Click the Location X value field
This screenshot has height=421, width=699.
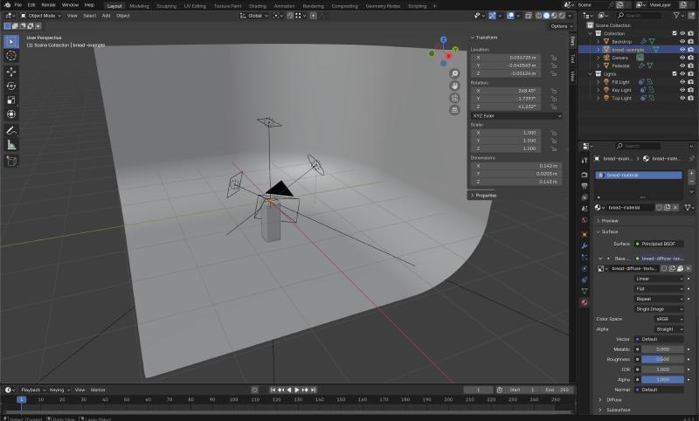[x=507, y=58]
